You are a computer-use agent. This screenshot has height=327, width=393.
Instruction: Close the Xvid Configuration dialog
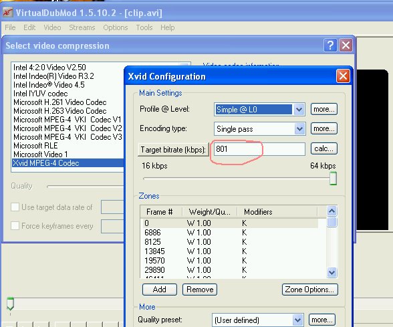pos(343,76)
